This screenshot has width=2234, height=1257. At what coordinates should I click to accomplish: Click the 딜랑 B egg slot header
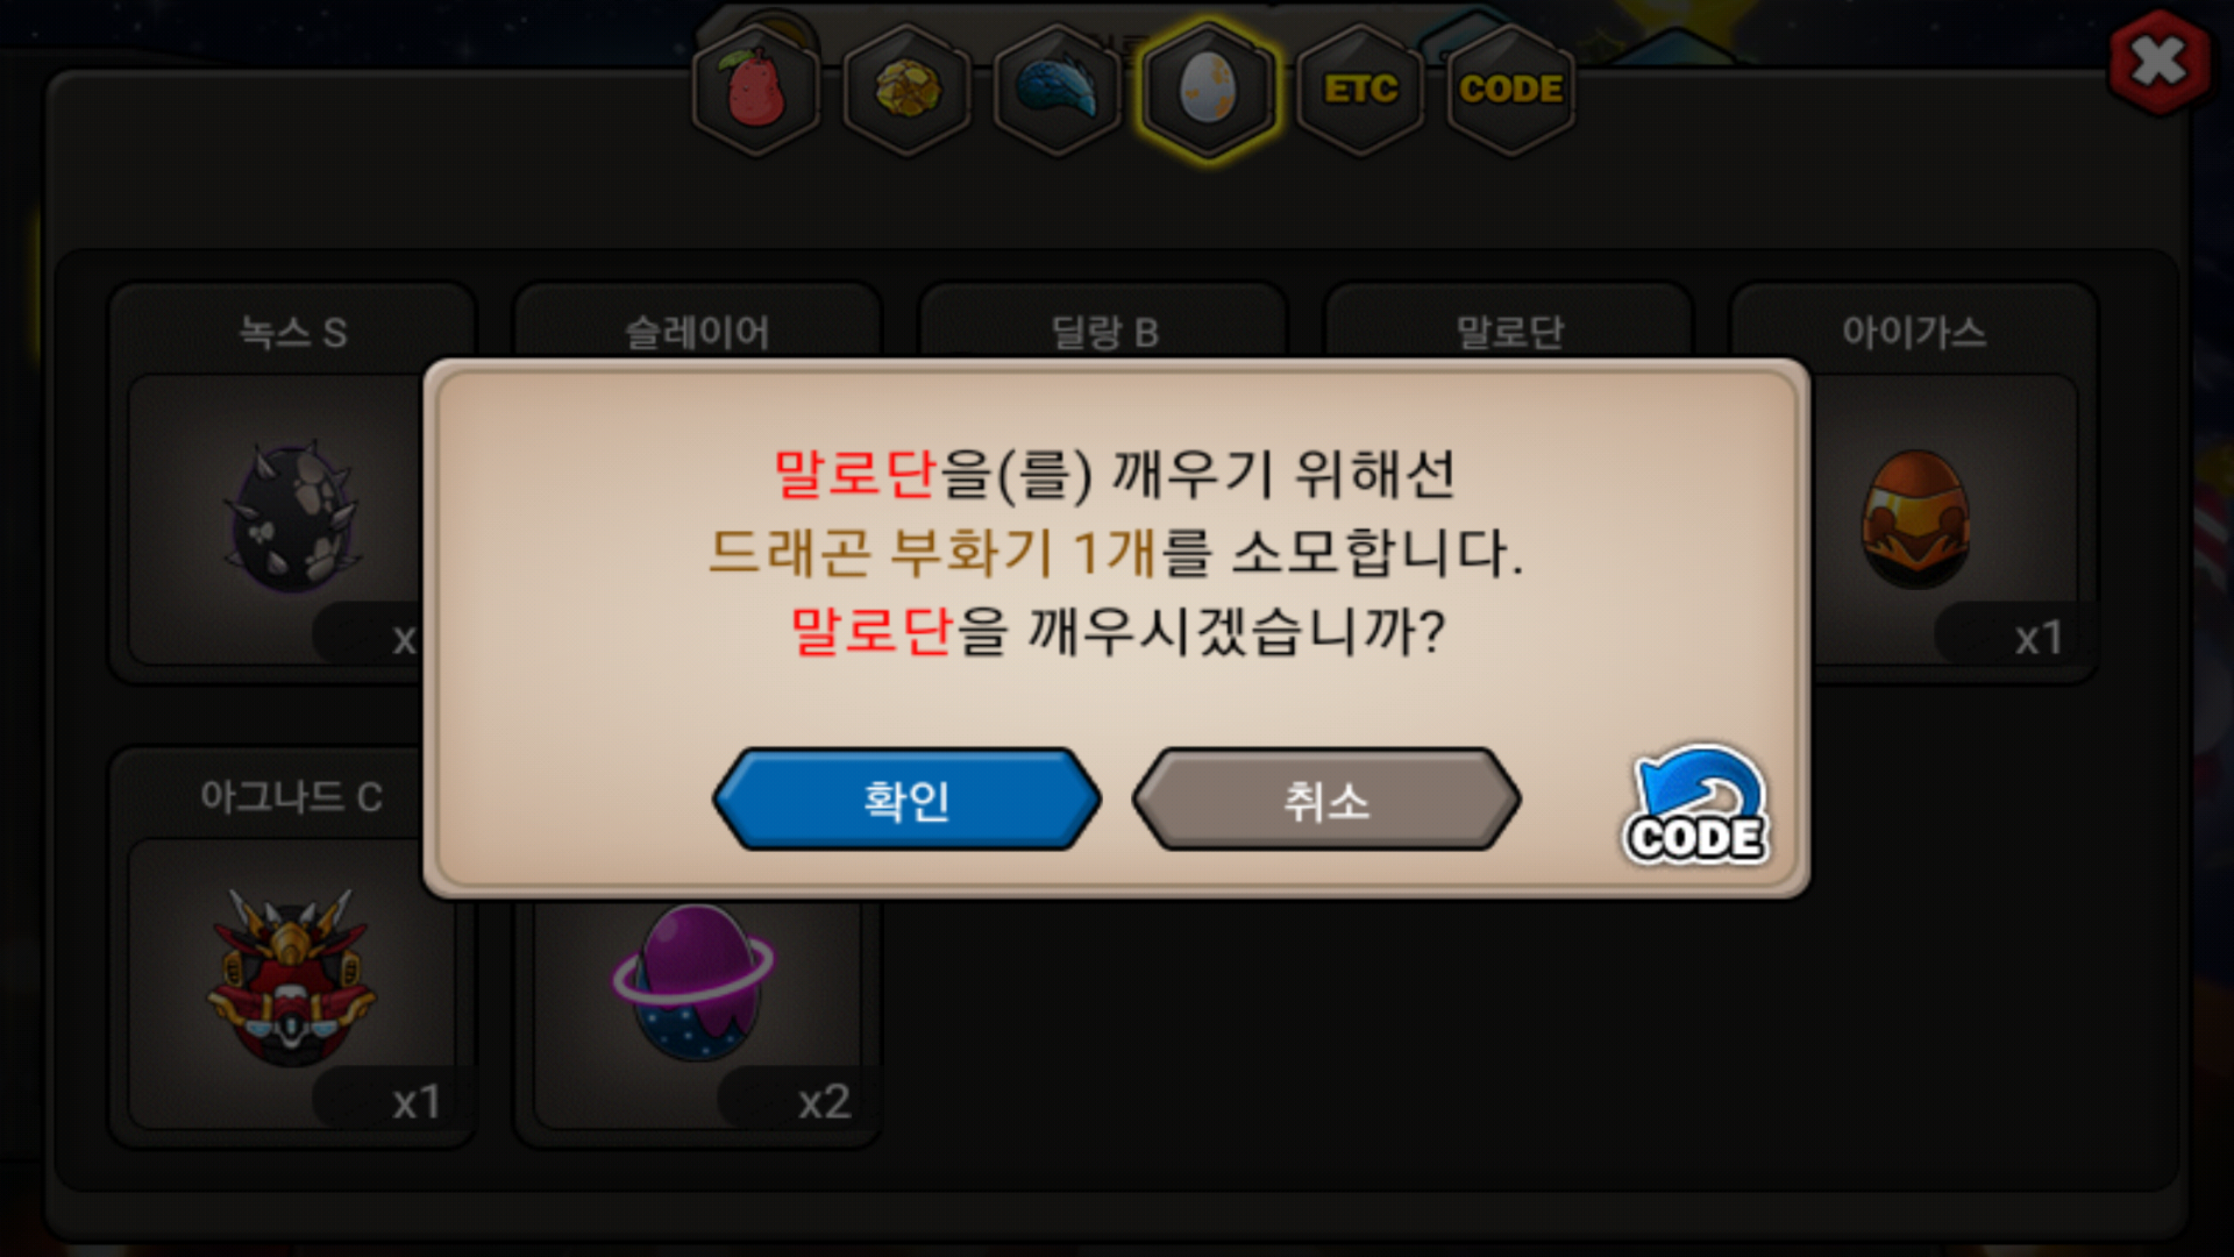coord(1105,332)
